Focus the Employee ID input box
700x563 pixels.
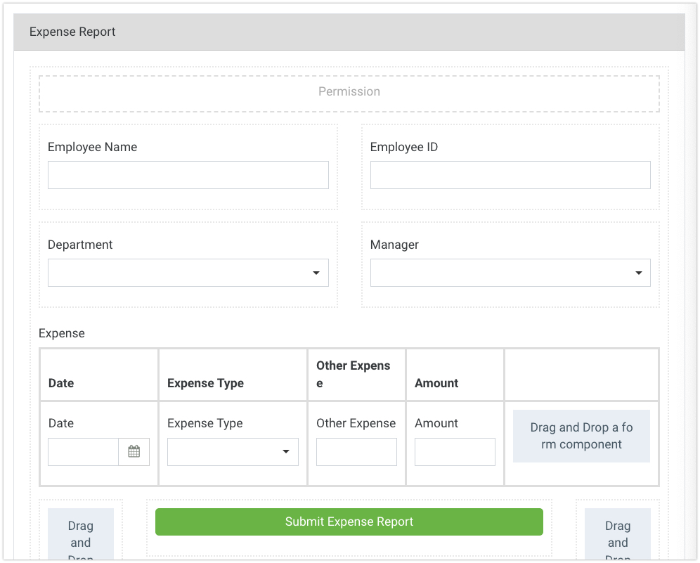510,175
